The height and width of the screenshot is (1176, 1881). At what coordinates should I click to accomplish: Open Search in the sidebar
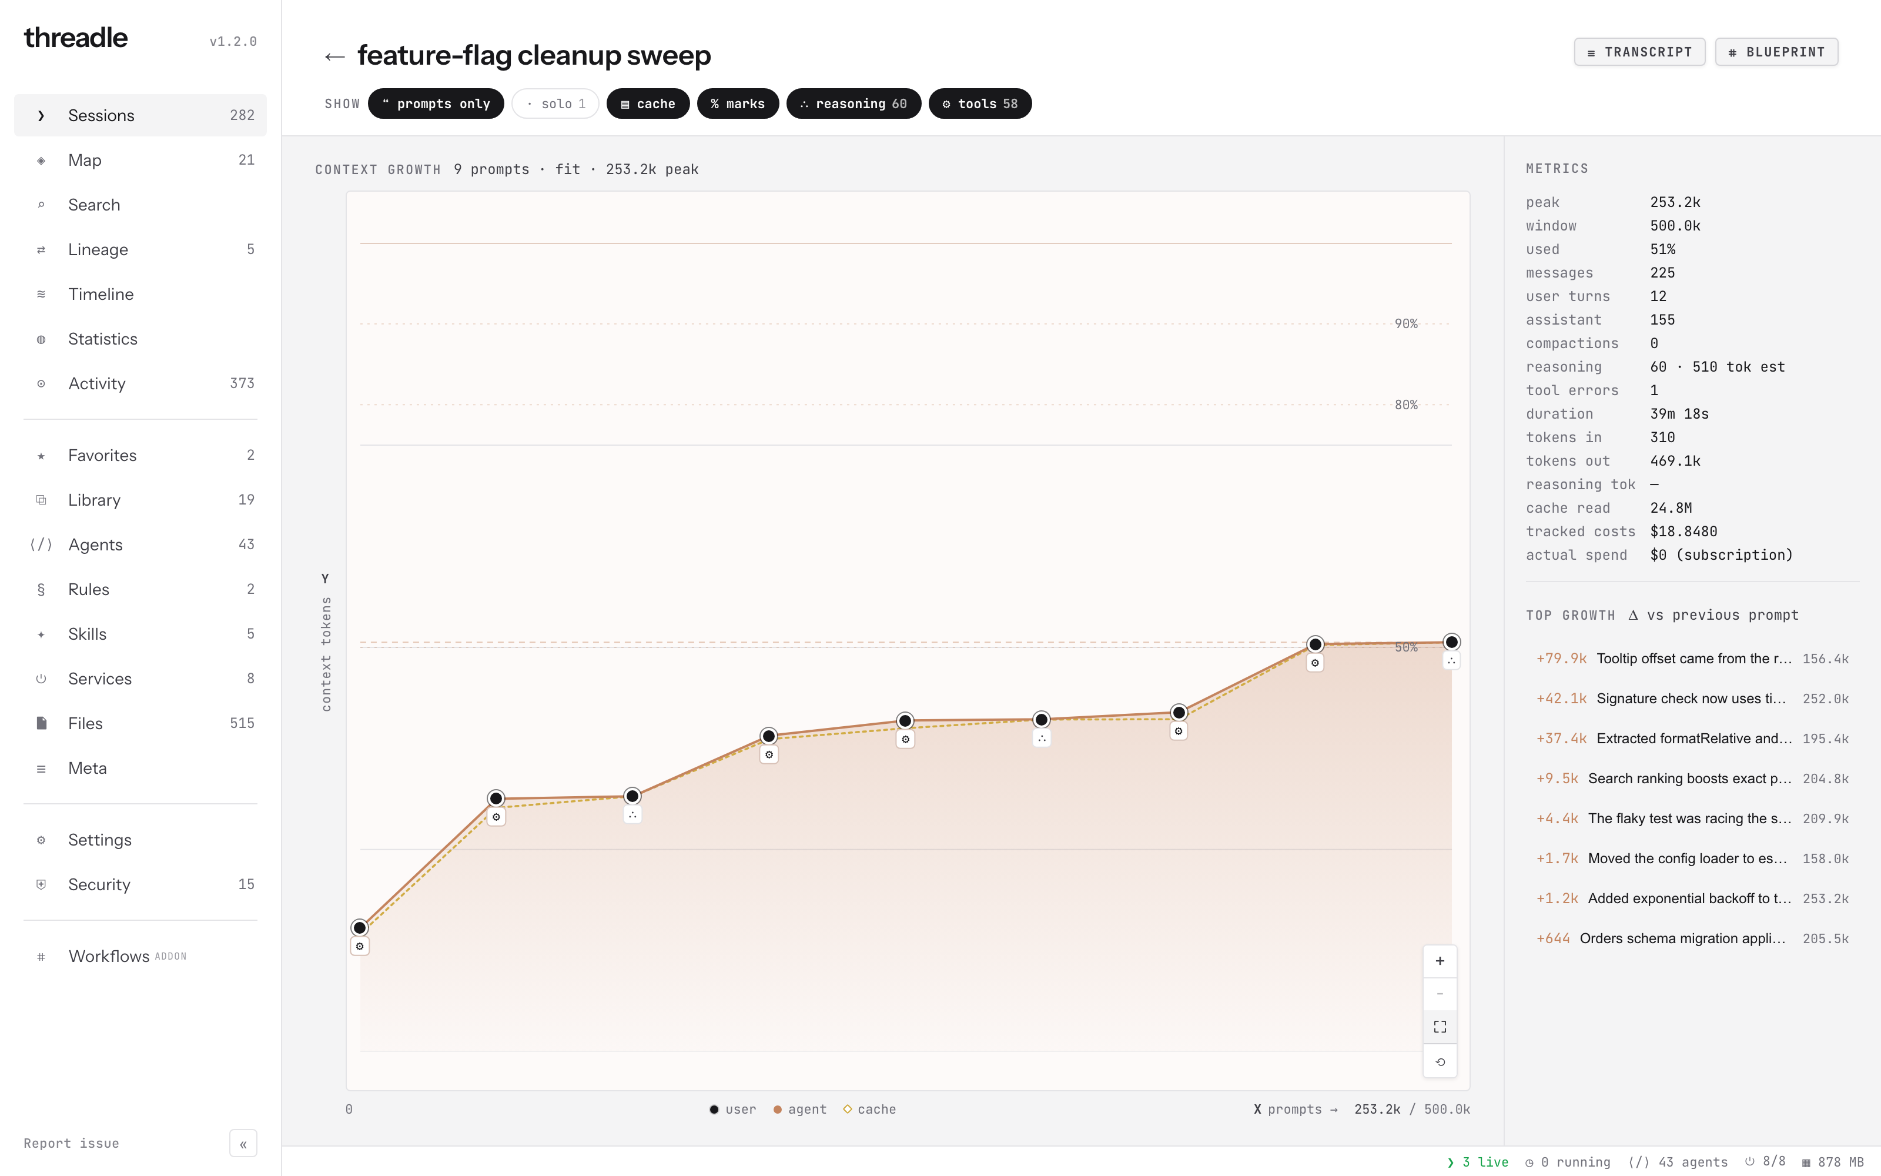(x=140, y=205)
